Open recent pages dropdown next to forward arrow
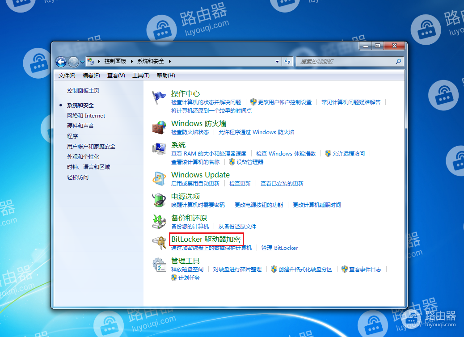 coord(82,62)
